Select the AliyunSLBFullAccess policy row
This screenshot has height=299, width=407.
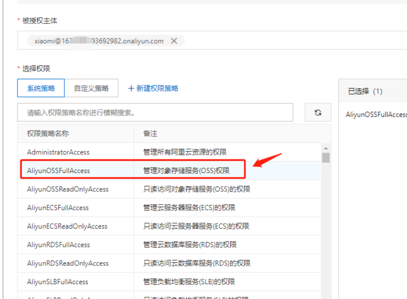point(169,281)
